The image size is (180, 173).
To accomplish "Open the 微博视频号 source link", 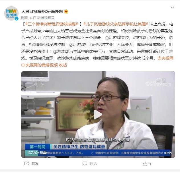I will point(46,18).
